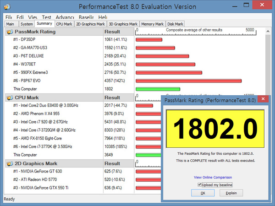The image size is (275, 206).
Task: Click the yellow 1802.0 rating display
Action: tap(215, 129)
